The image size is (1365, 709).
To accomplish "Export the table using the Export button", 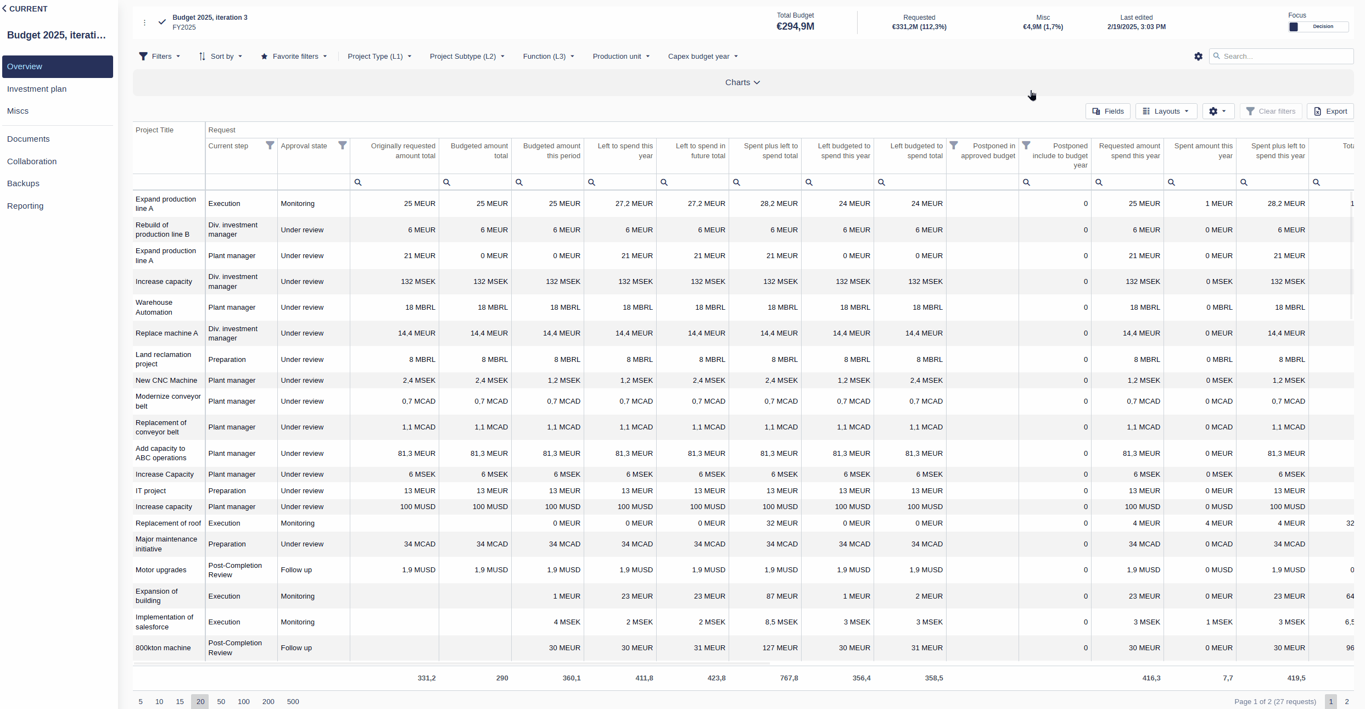I will pyautogui.click(x=1330, y=111).
